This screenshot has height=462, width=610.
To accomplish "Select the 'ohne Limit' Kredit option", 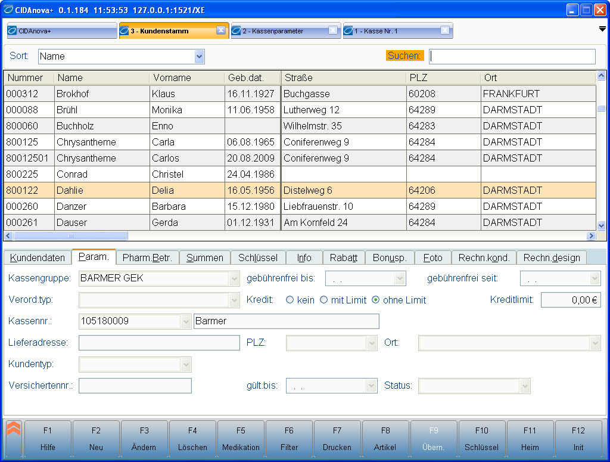I will 375,300.
